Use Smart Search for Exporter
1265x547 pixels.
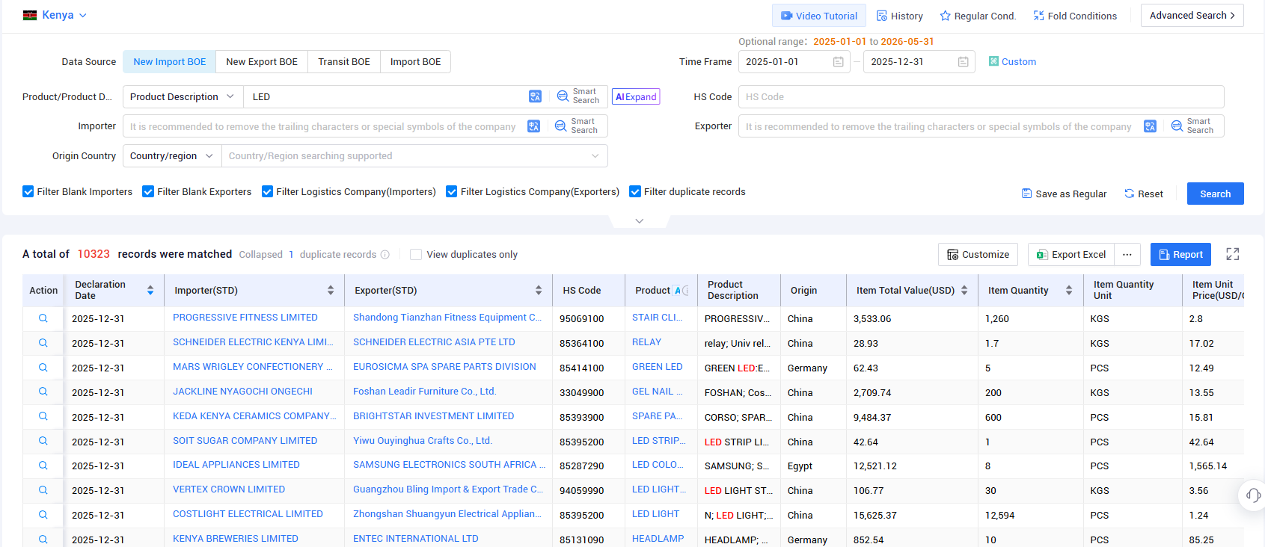(x=1192, y=126)
